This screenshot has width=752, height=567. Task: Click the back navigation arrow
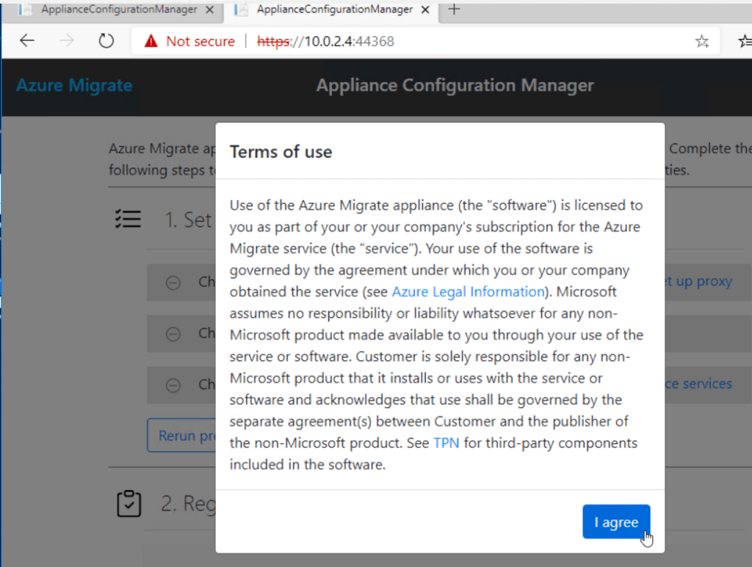(x=27, y=40)
